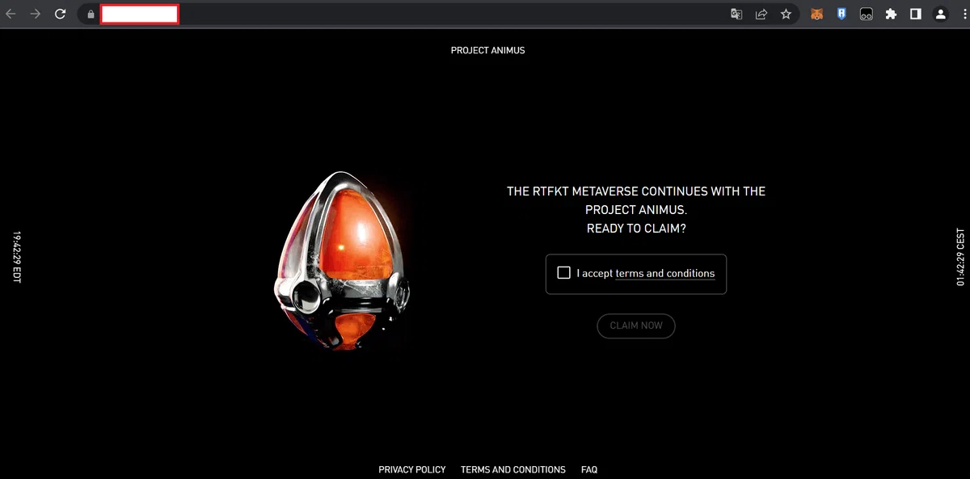
Task: View site information via the padlock icon
Action: pyautogui.click(x=91, y=14)
